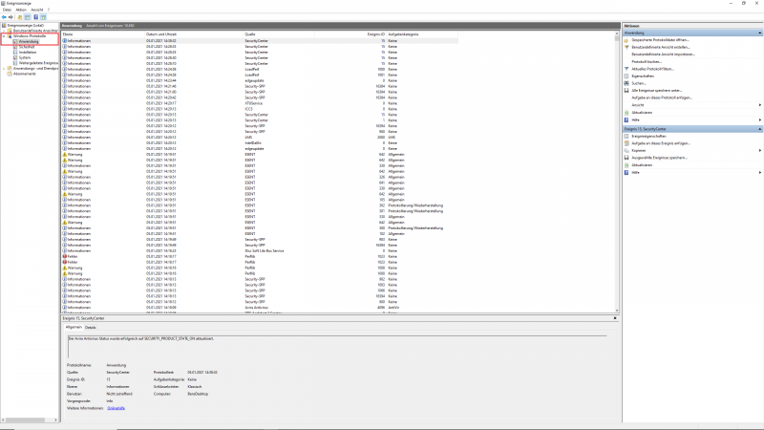Image resolution: width=764 pixels, height=430 pixels.
Task: Open the Installation log
Action: coord(28,53)
